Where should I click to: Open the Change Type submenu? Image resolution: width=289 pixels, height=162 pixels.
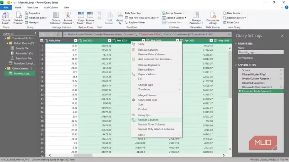click(x=156, y=85)
